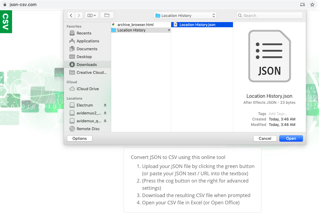Click the large JSON preview thumbnail
This screenshot has width=319, height=214.
click(x=270, y=56)
